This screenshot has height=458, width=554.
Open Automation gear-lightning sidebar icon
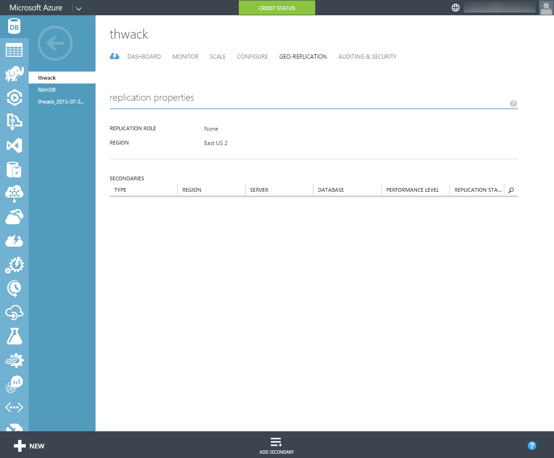click(14, 265)
